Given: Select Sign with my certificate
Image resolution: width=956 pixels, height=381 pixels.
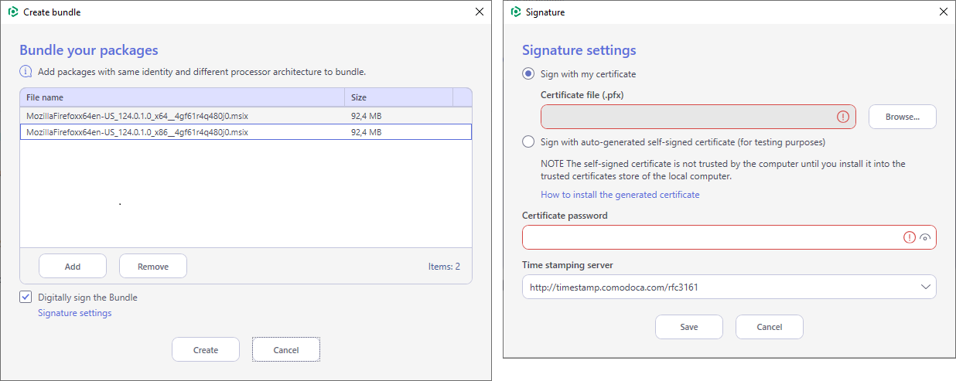Looking at the screenshot, I should [x=528, y=74].
